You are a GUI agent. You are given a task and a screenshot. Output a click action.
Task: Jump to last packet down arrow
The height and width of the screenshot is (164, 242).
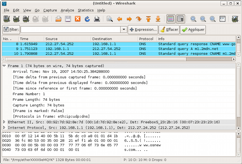(158, 19)
